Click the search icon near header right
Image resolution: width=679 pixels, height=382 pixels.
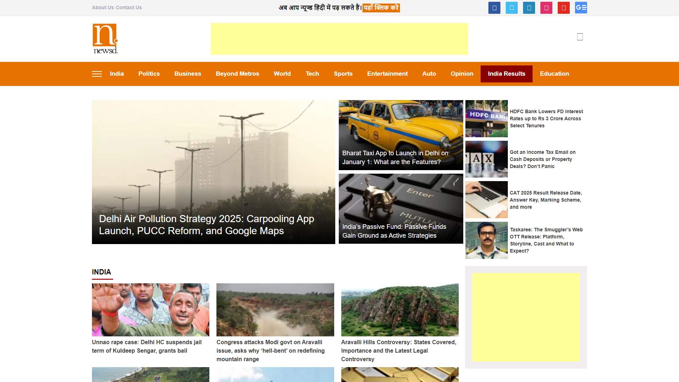coord(580,37)
